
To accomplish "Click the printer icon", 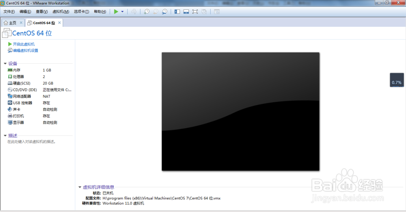I will click(10, 116).
